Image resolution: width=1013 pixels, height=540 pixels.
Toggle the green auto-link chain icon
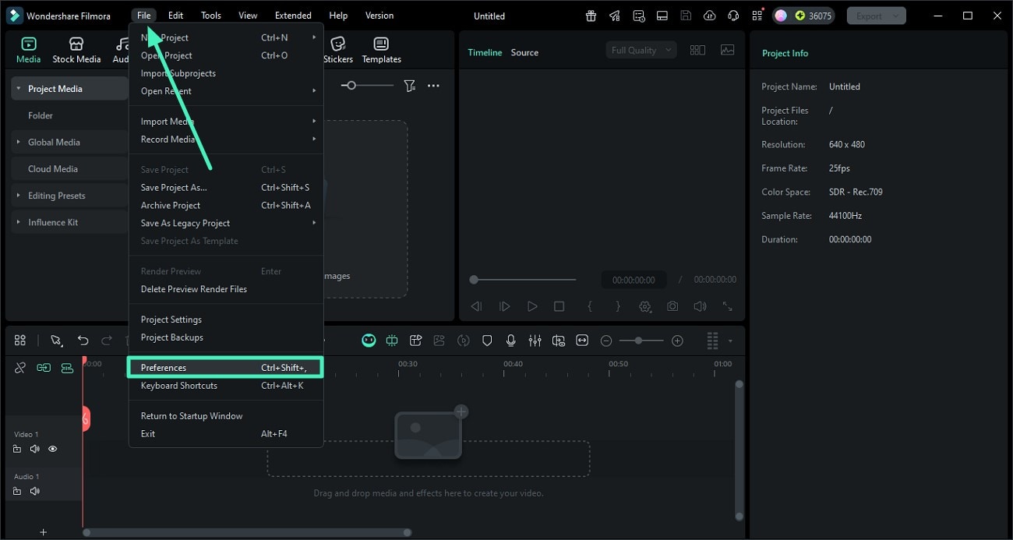(x=44, y=368)
